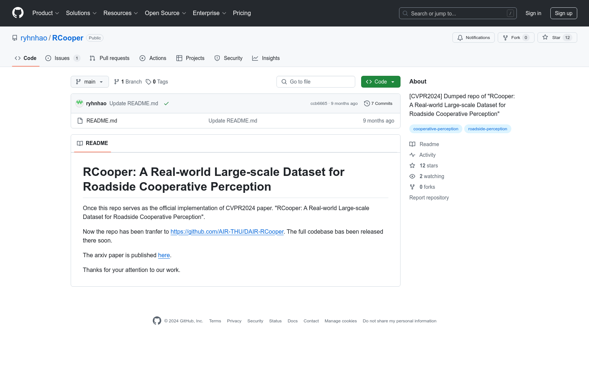This screenshot has height=368, width=589.
Task: Click the Notifications button
Action: (x=474, y=38)
